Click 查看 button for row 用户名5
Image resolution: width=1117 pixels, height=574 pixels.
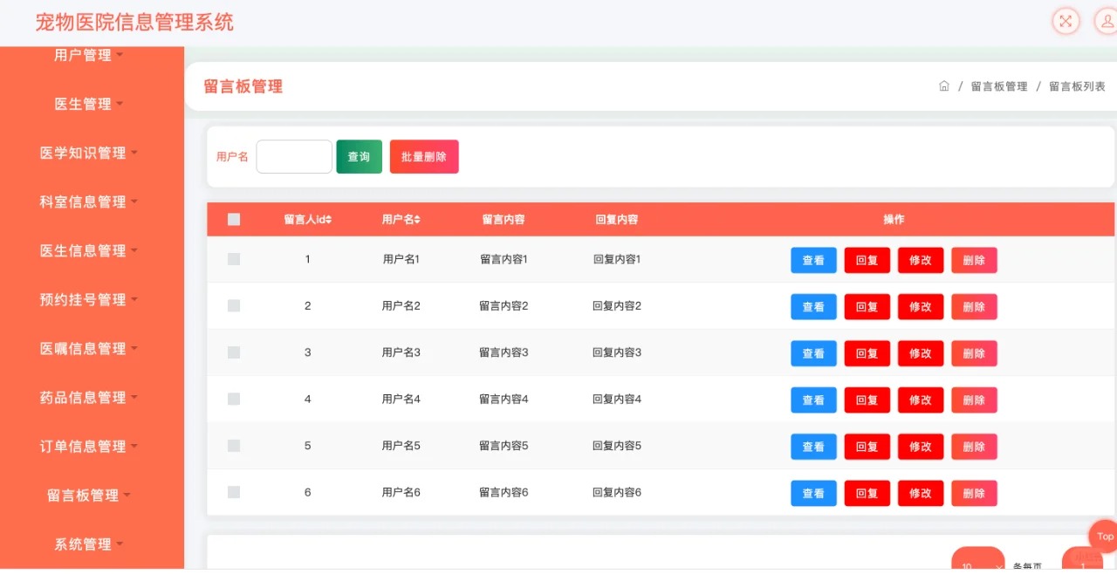pos(813,447)
